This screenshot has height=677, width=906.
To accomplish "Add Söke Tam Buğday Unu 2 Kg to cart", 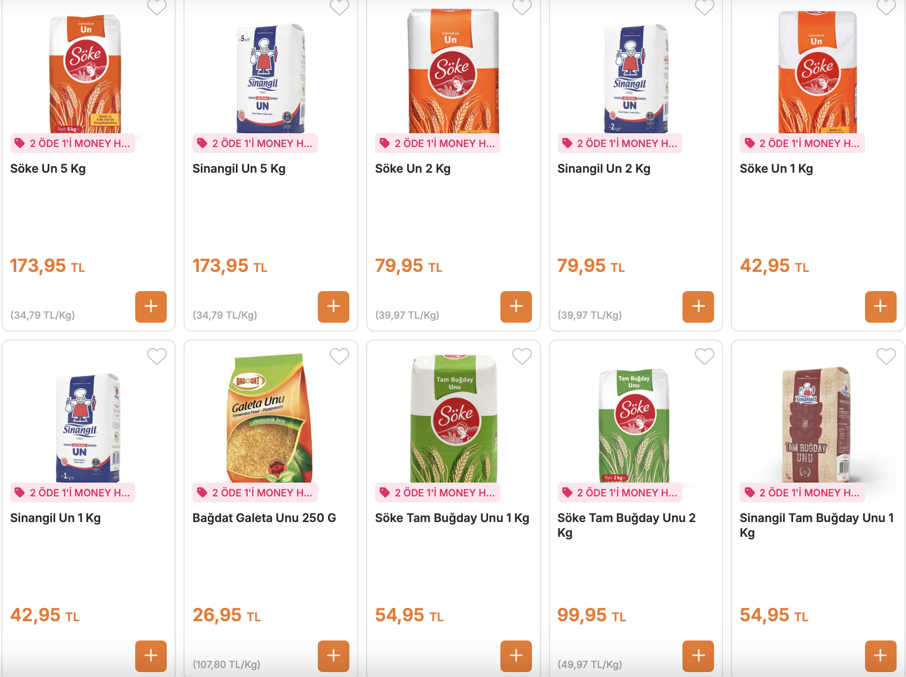I will [x=698, y=656].
